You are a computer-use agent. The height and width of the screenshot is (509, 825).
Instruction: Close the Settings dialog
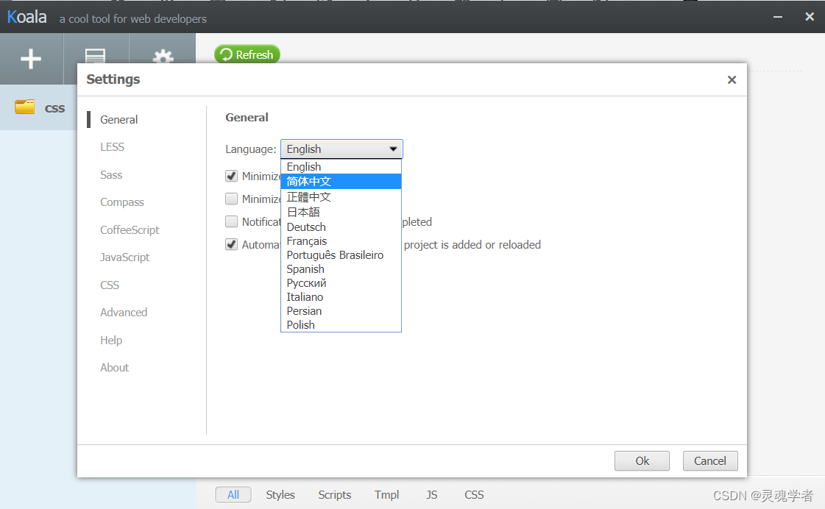pyautogui.click(x=732, y=80)
